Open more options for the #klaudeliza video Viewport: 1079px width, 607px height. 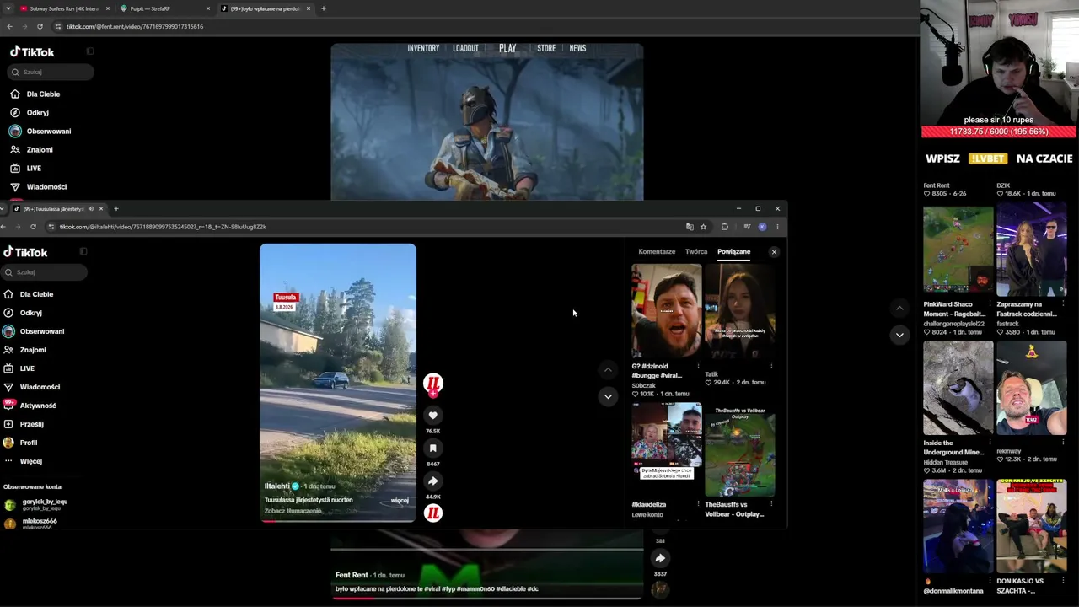(x=698, y=504)
